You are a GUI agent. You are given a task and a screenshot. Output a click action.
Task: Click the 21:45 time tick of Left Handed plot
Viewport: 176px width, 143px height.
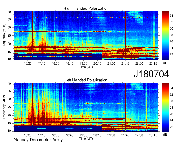coord(125,135)
